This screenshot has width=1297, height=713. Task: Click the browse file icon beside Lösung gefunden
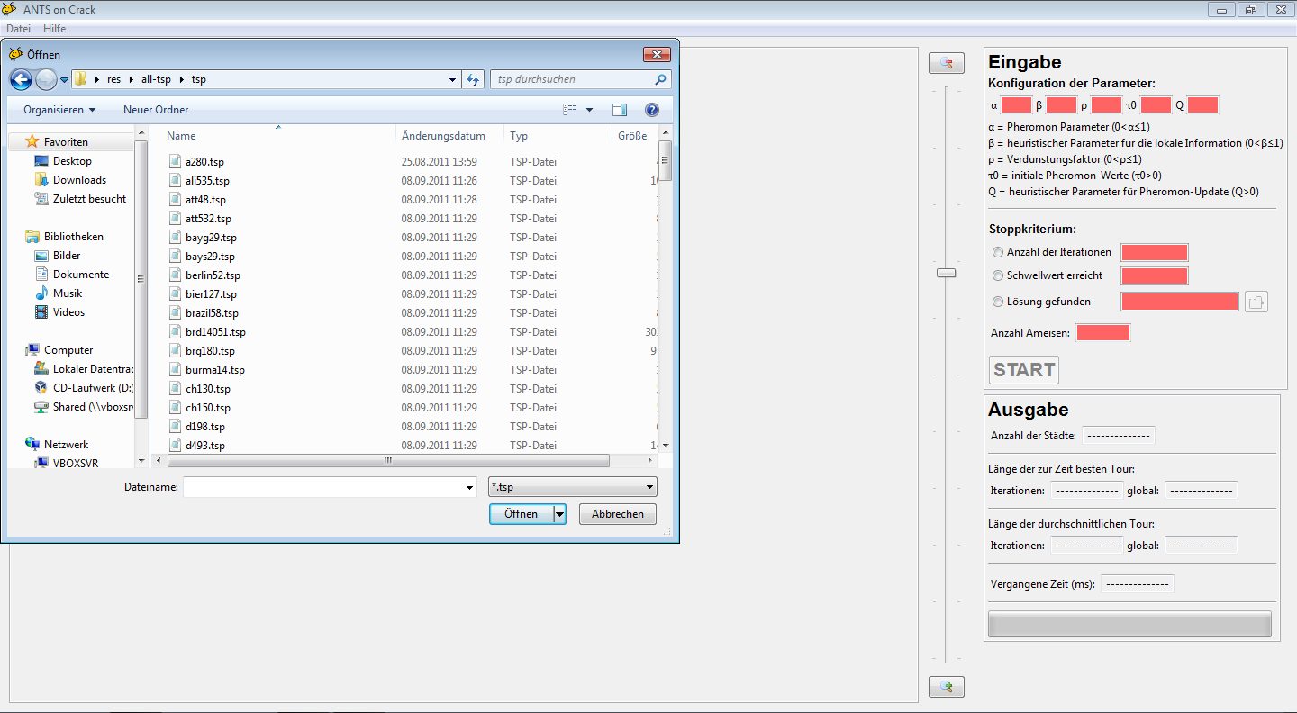(1256, 302)
